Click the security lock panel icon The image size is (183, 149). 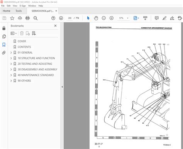coord(4,28)
